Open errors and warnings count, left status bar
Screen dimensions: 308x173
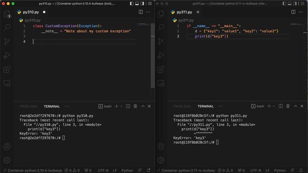point(72,171)
